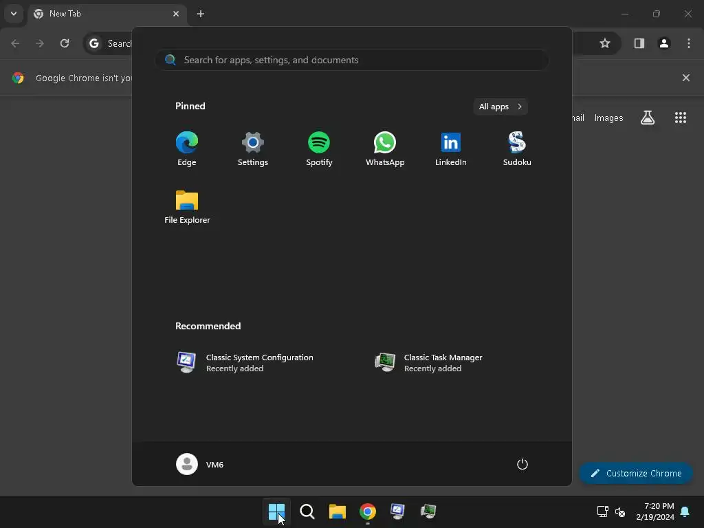Focus the Start menu search box
Viewport: 704px width, 528px height.
(351, 60)
